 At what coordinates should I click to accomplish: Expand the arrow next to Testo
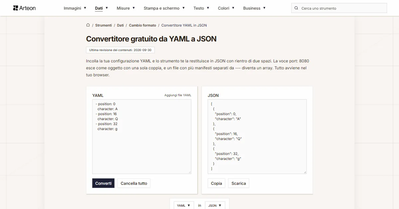point(208,8)
